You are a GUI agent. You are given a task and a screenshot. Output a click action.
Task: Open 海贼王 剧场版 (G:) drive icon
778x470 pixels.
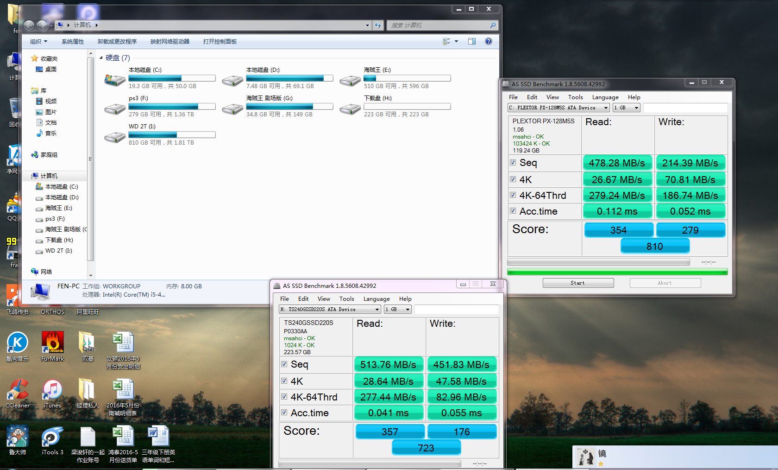232,109
